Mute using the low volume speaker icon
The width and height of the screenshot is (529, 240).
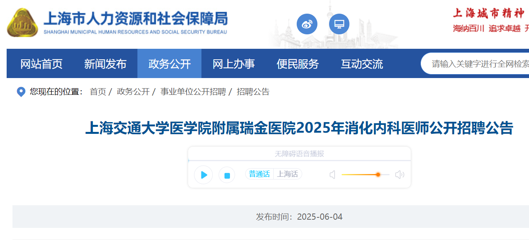333,174
